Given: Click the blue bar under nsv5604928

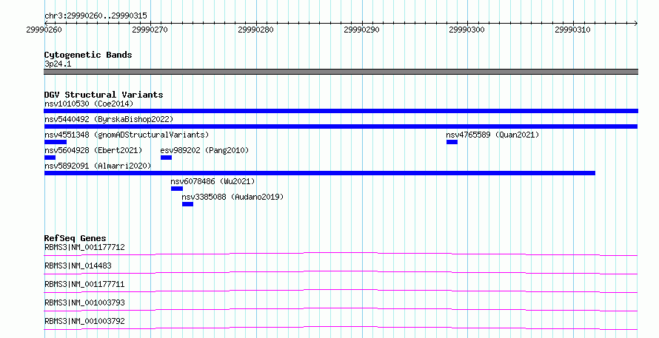Looking at the screenshot, I should tap(50, 158).
